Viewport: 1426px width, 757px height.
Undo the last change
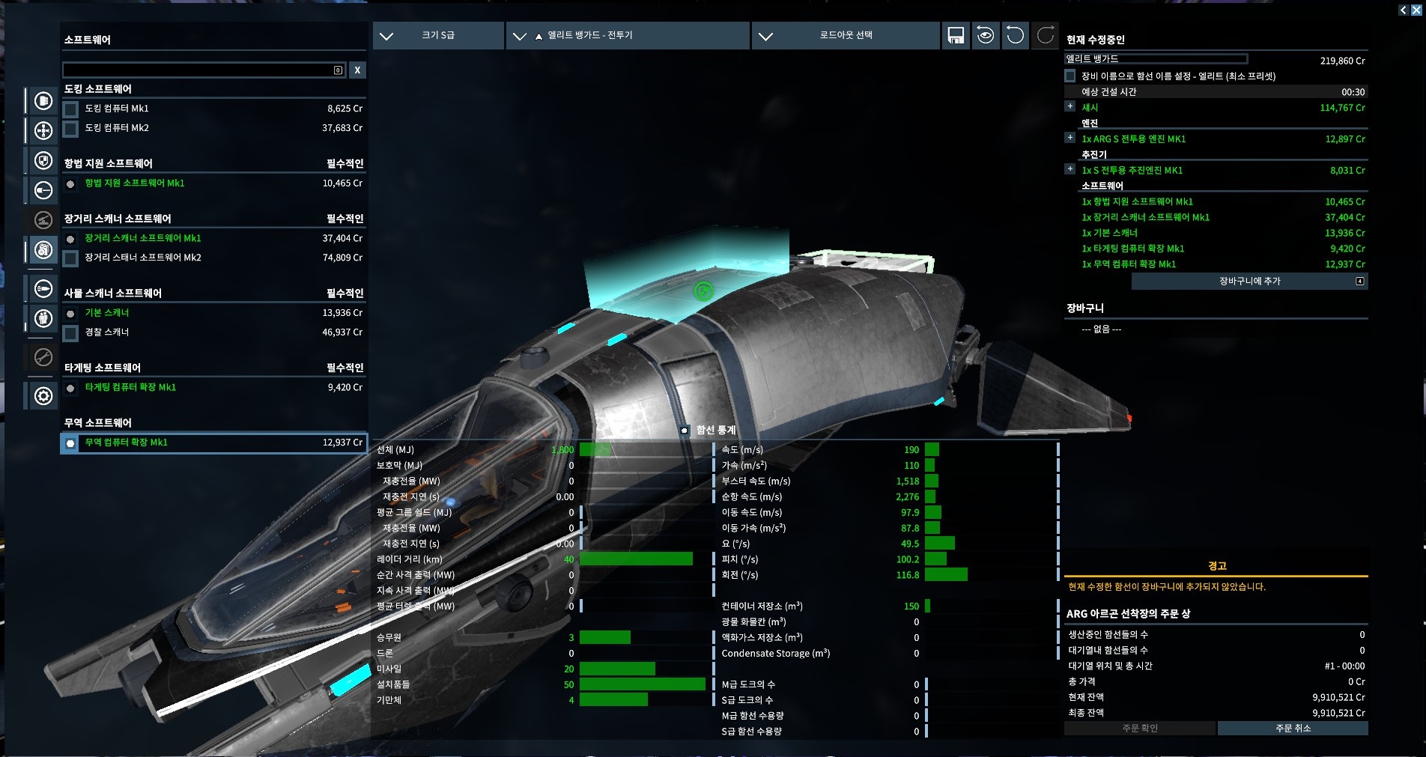1016,35
